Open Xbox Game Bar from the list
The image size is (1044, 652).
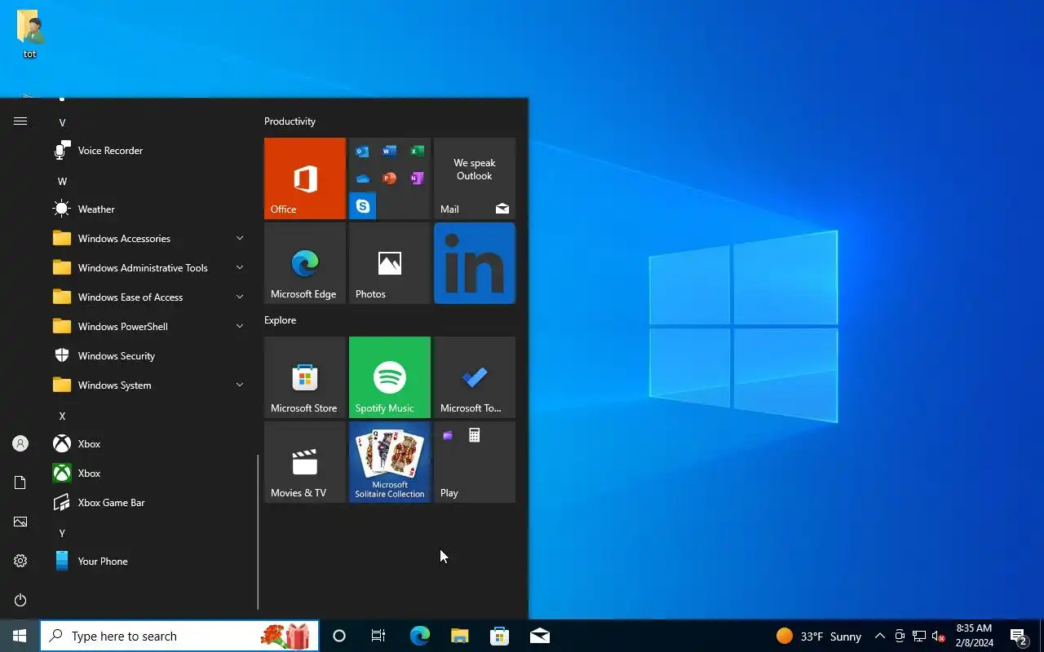(150, 503)
